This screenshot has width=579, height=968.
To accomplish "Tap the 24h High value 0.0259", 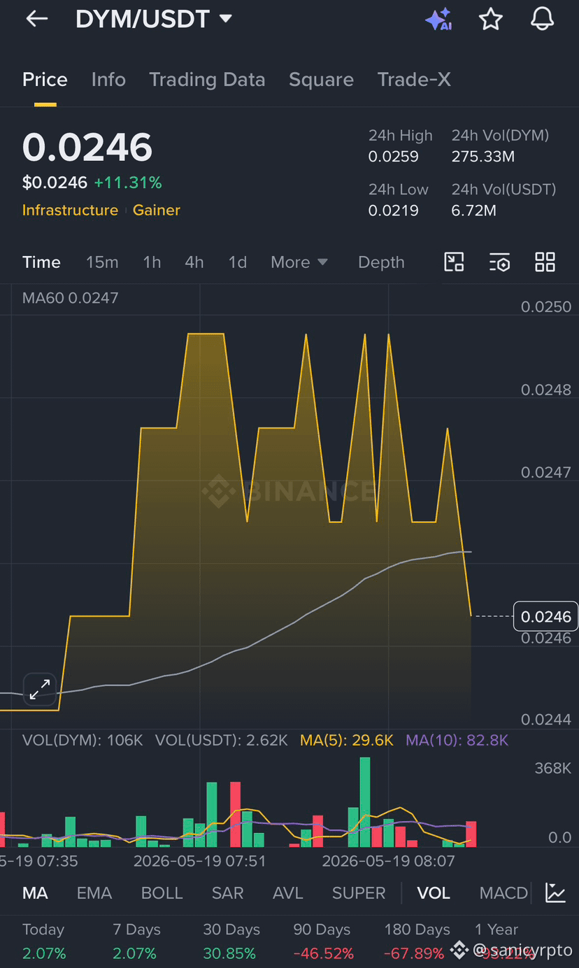I will point(394,157).
